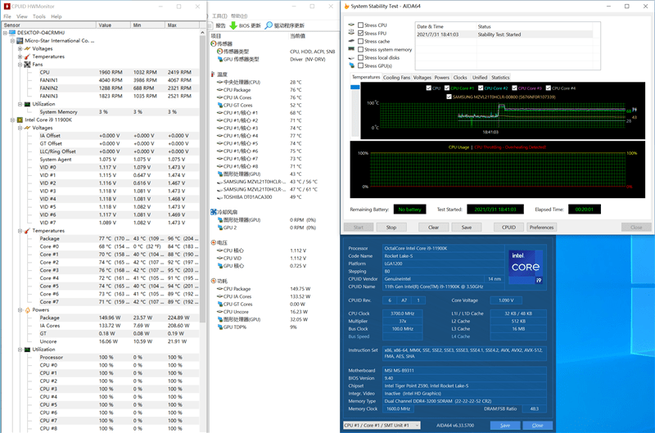Screen dimensions: 655x433
Task: Collapse Utilization containing System Memory
Action: (x=20, y=104)
